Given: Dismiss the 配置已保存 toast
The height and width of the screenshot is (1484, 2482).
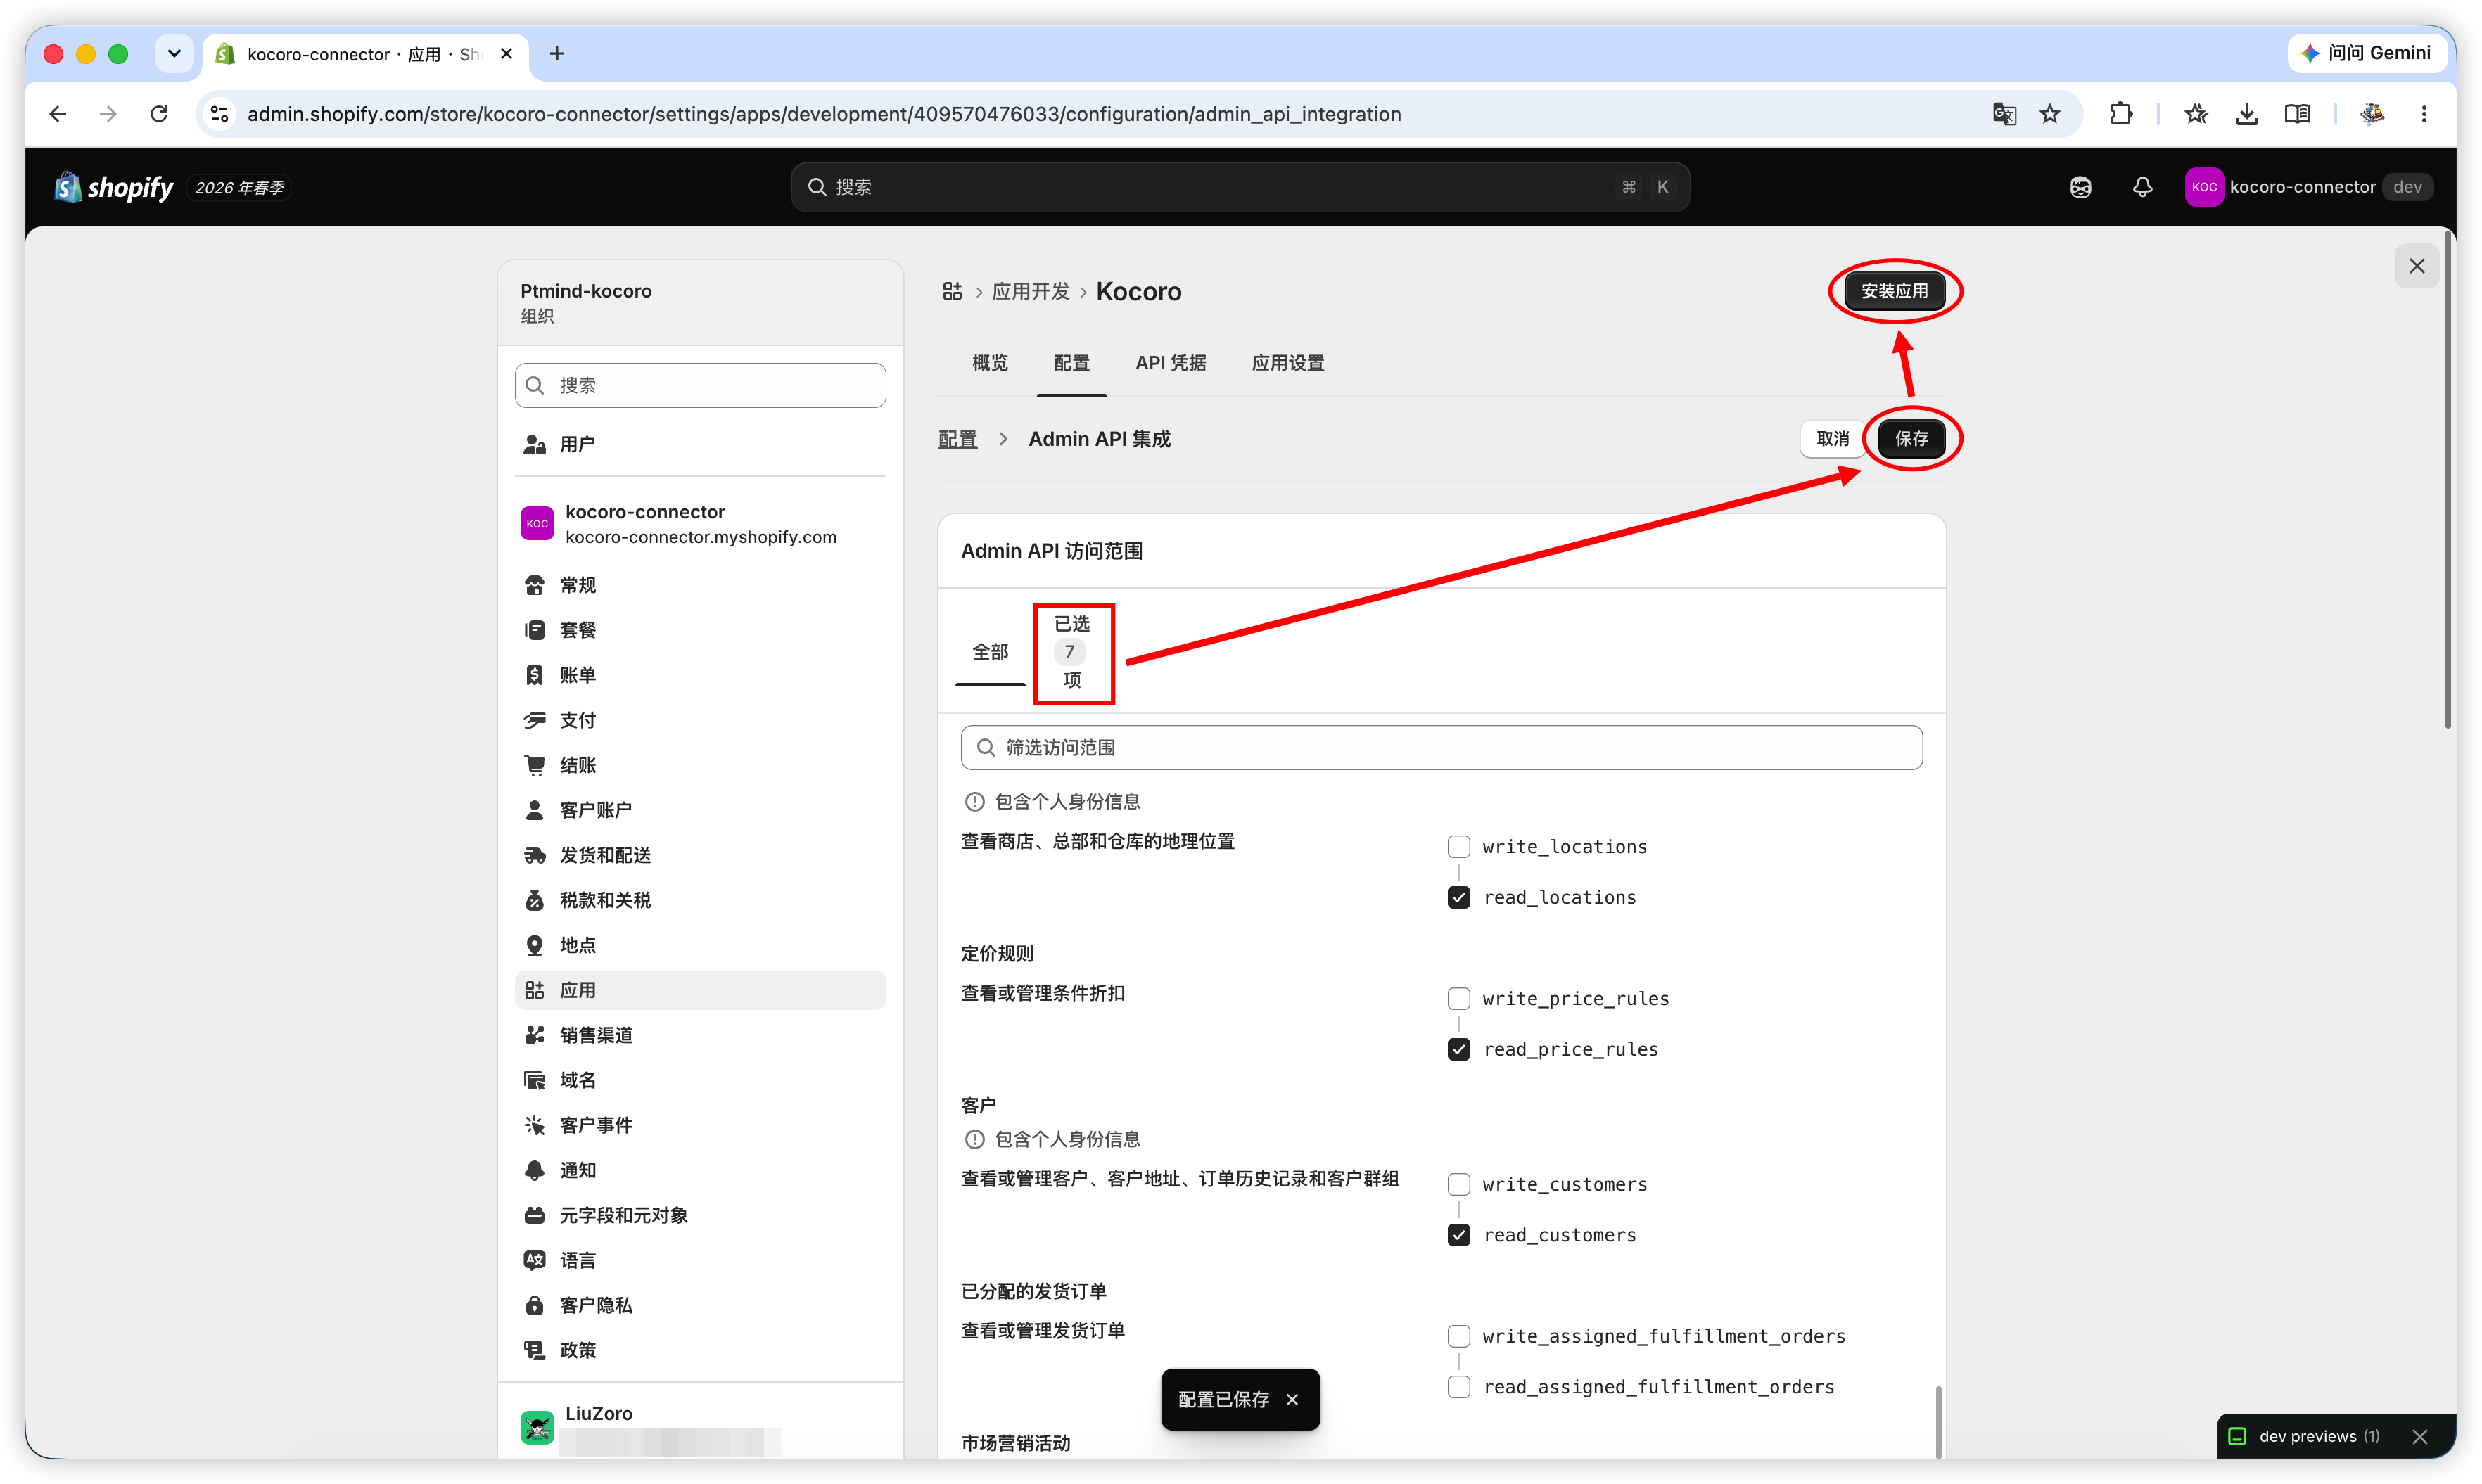Looking at the screenshot, I should [x=1292, y=1400].
